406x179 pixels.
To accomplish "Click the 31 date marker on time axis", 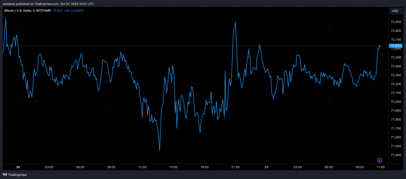I will (267, 167).
